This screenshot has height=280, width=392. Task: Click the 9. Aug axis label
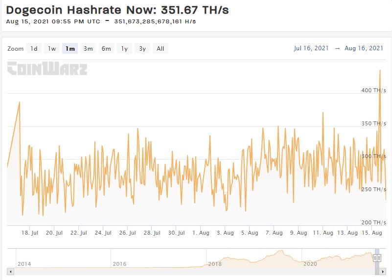pyautogui.click(x=299, y=233)
